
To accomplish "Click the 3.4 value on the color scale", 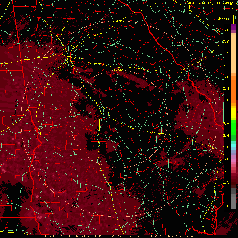I will coord(226,124).
